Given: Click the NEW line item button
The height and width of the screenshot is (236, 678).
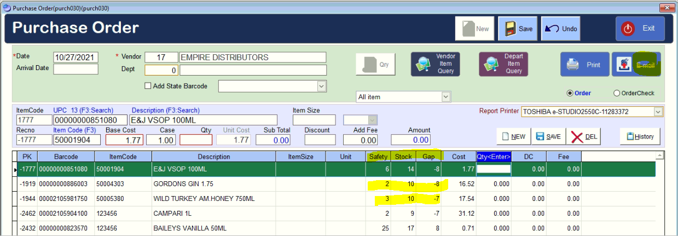Looking at the screenshot, I should click(513, 136).
